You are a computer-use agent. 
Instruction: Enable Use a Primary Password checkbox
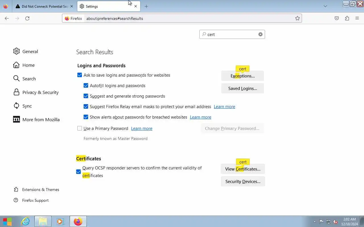point(80,129)
